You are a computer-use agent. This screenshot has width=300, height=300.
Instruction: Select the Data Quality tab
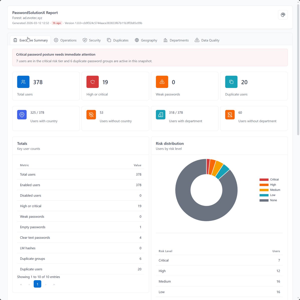click(207, 40)
